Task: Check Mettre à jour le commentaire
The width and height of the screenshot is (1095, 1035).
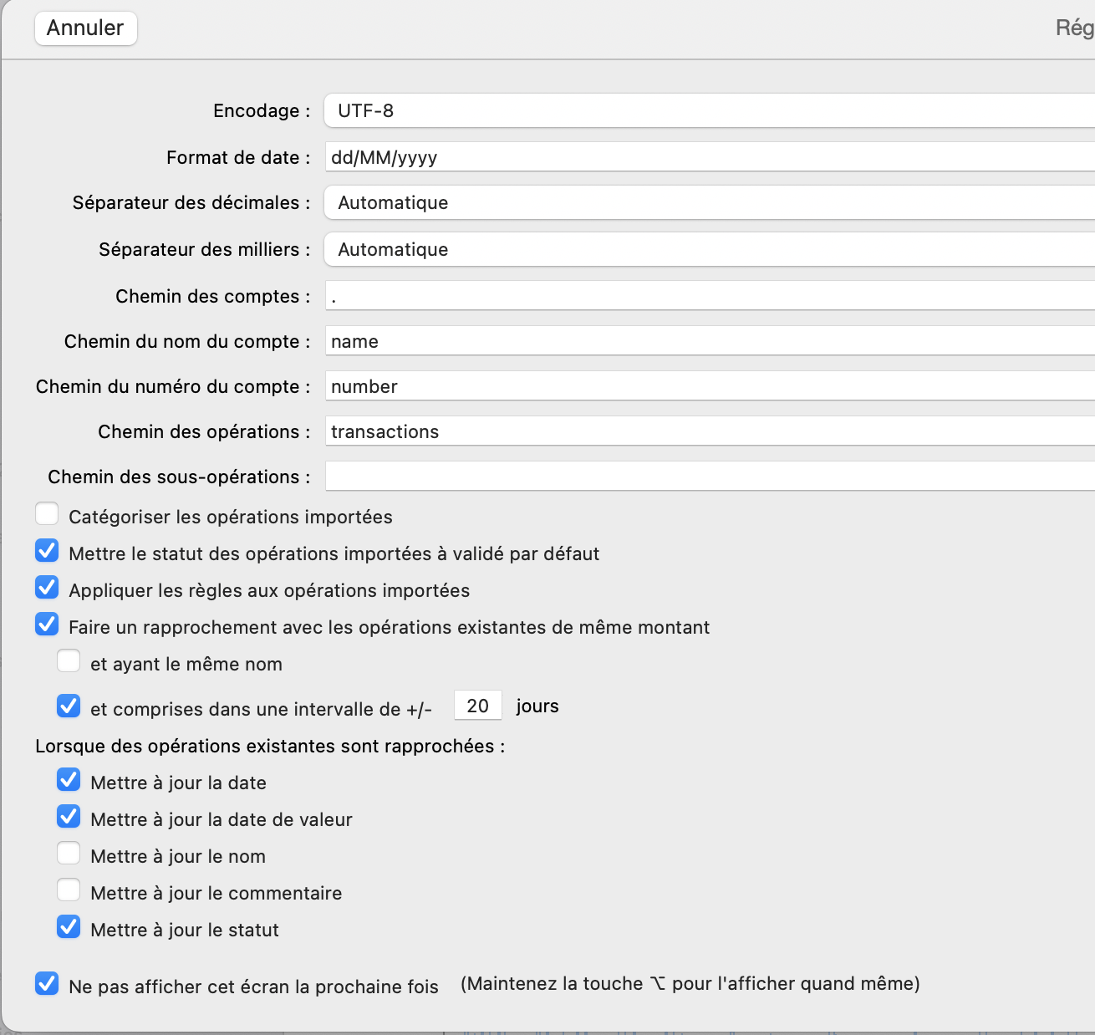Action: (x=69, y=890)
